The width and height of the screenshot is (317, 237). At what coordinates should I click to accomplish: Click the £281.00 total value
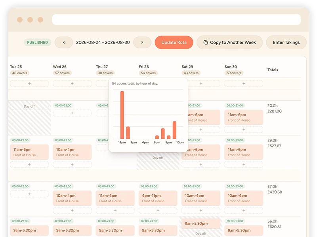pos(274,111)
